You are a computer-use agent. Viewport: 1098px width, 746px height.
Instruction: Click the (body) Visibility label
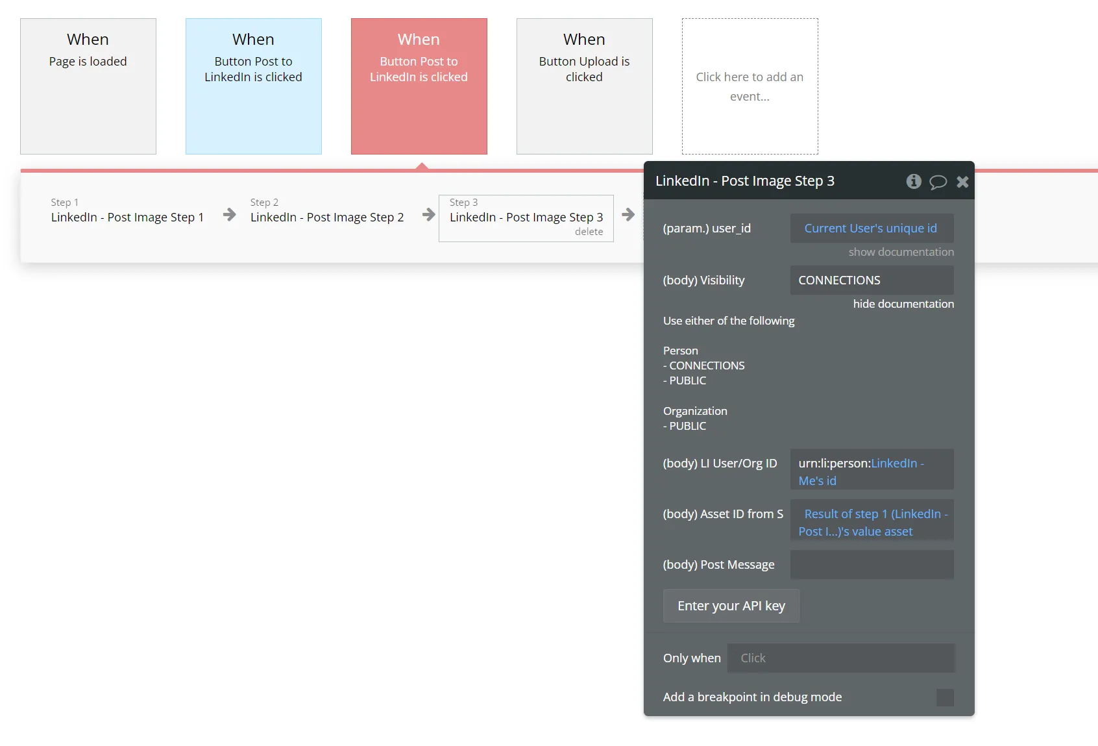pos(703,280)
